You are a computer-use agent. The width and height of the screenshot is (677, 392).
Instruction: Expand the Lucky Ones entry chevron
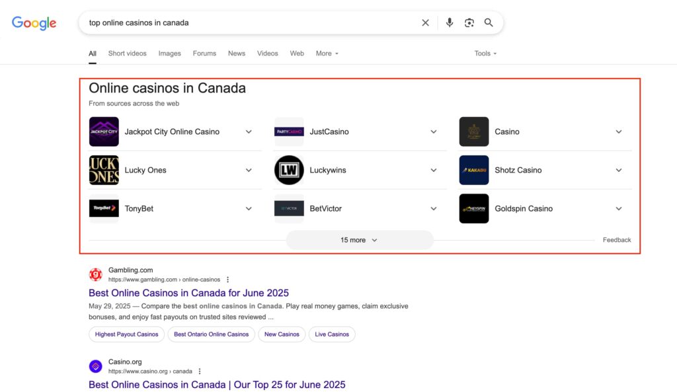pos(249,170)
